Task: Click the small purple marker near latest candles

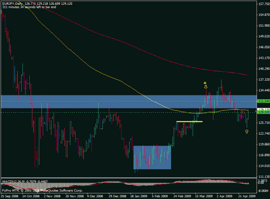Action: click(242, 117)
